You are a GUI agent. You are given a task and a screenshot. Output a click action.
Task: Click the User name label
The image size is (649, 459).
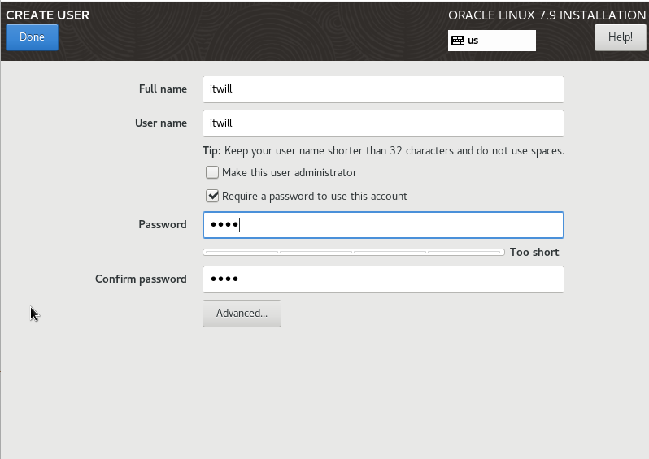pyautogui.click(x=160, y=123)
